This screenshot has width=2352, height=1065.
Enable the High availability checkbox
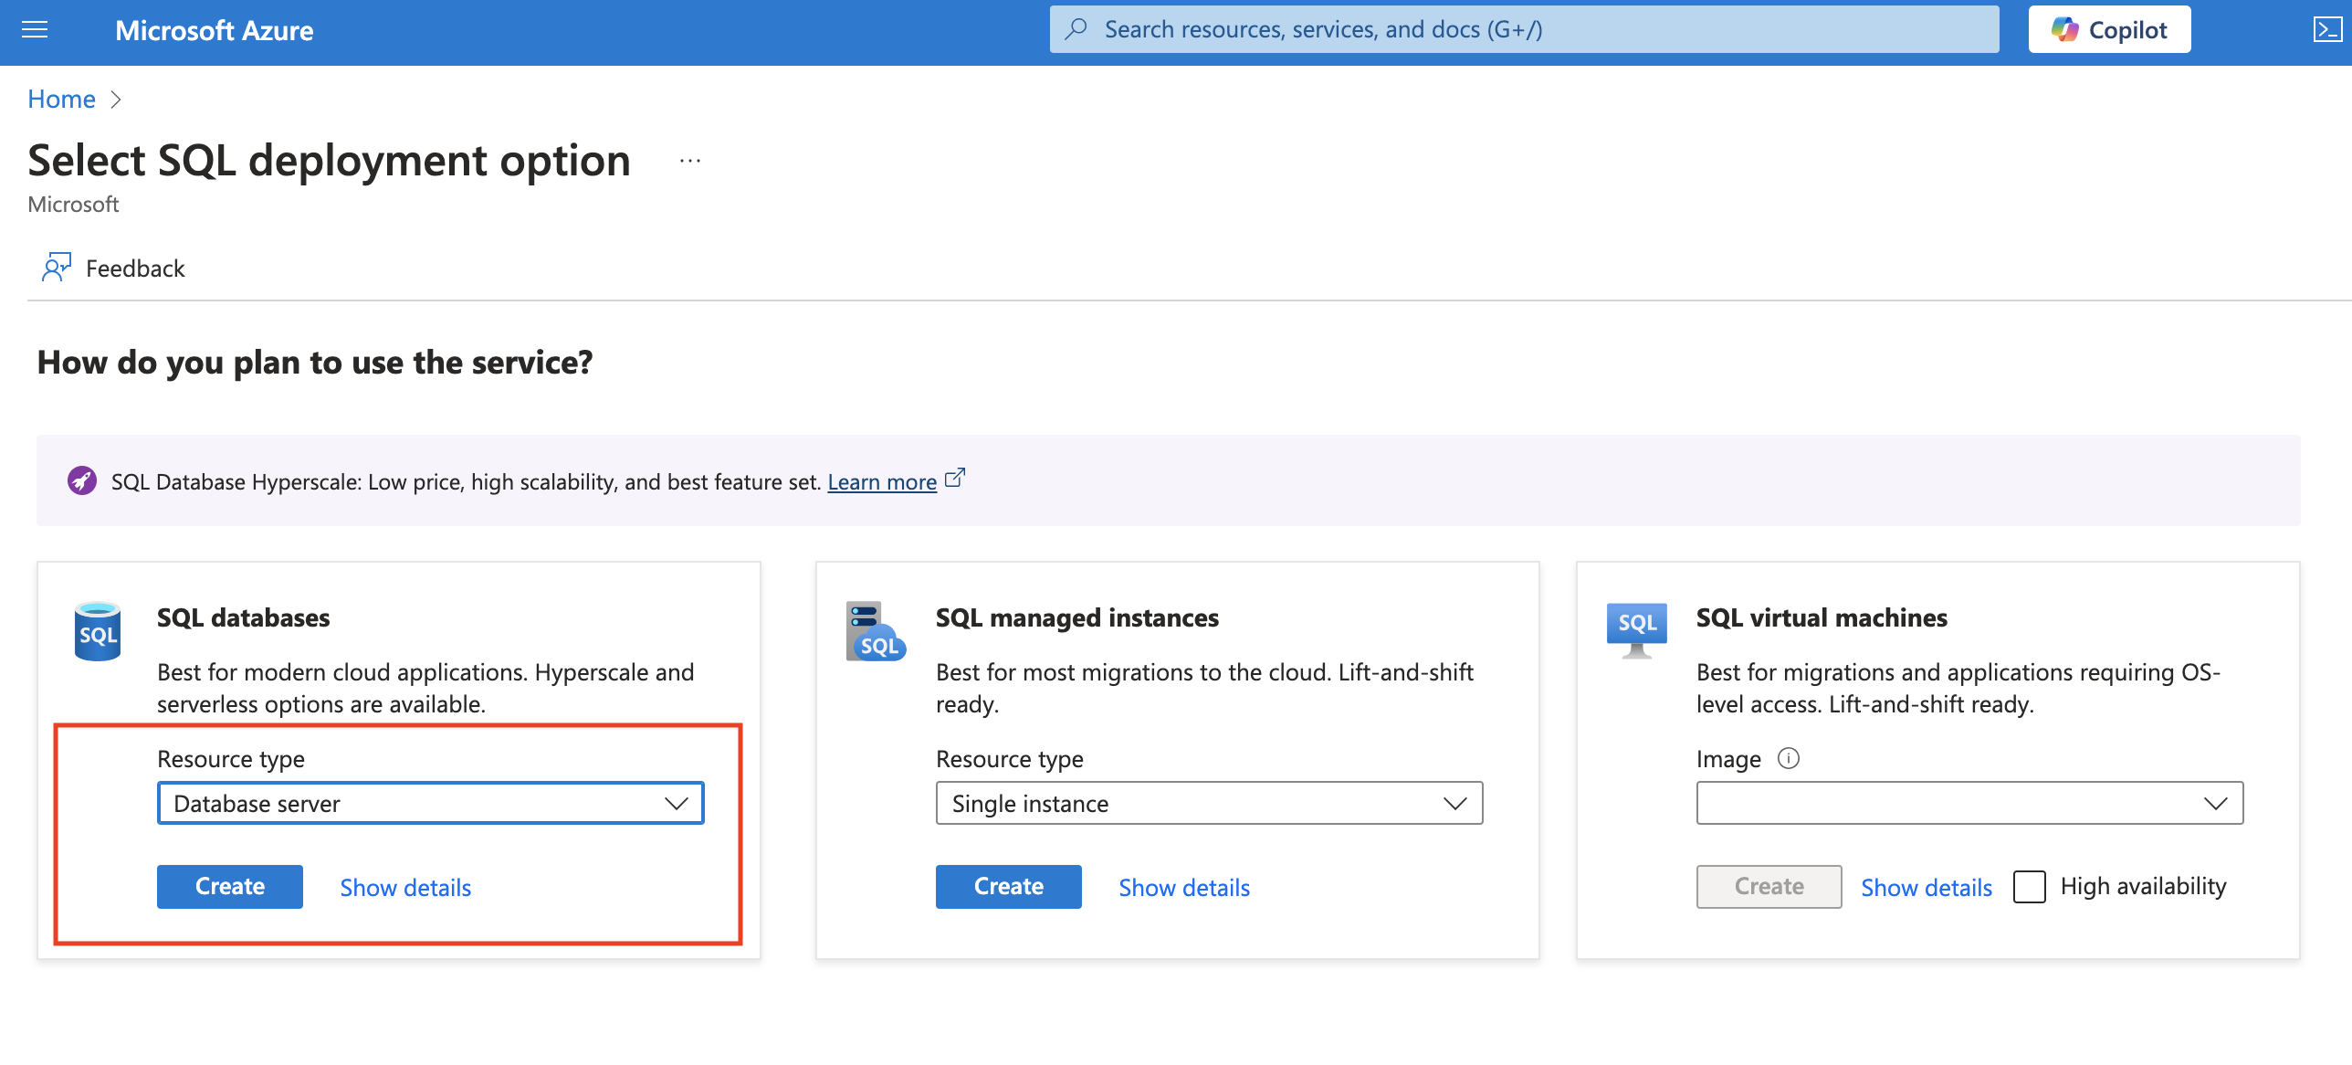click(2030, 887)
